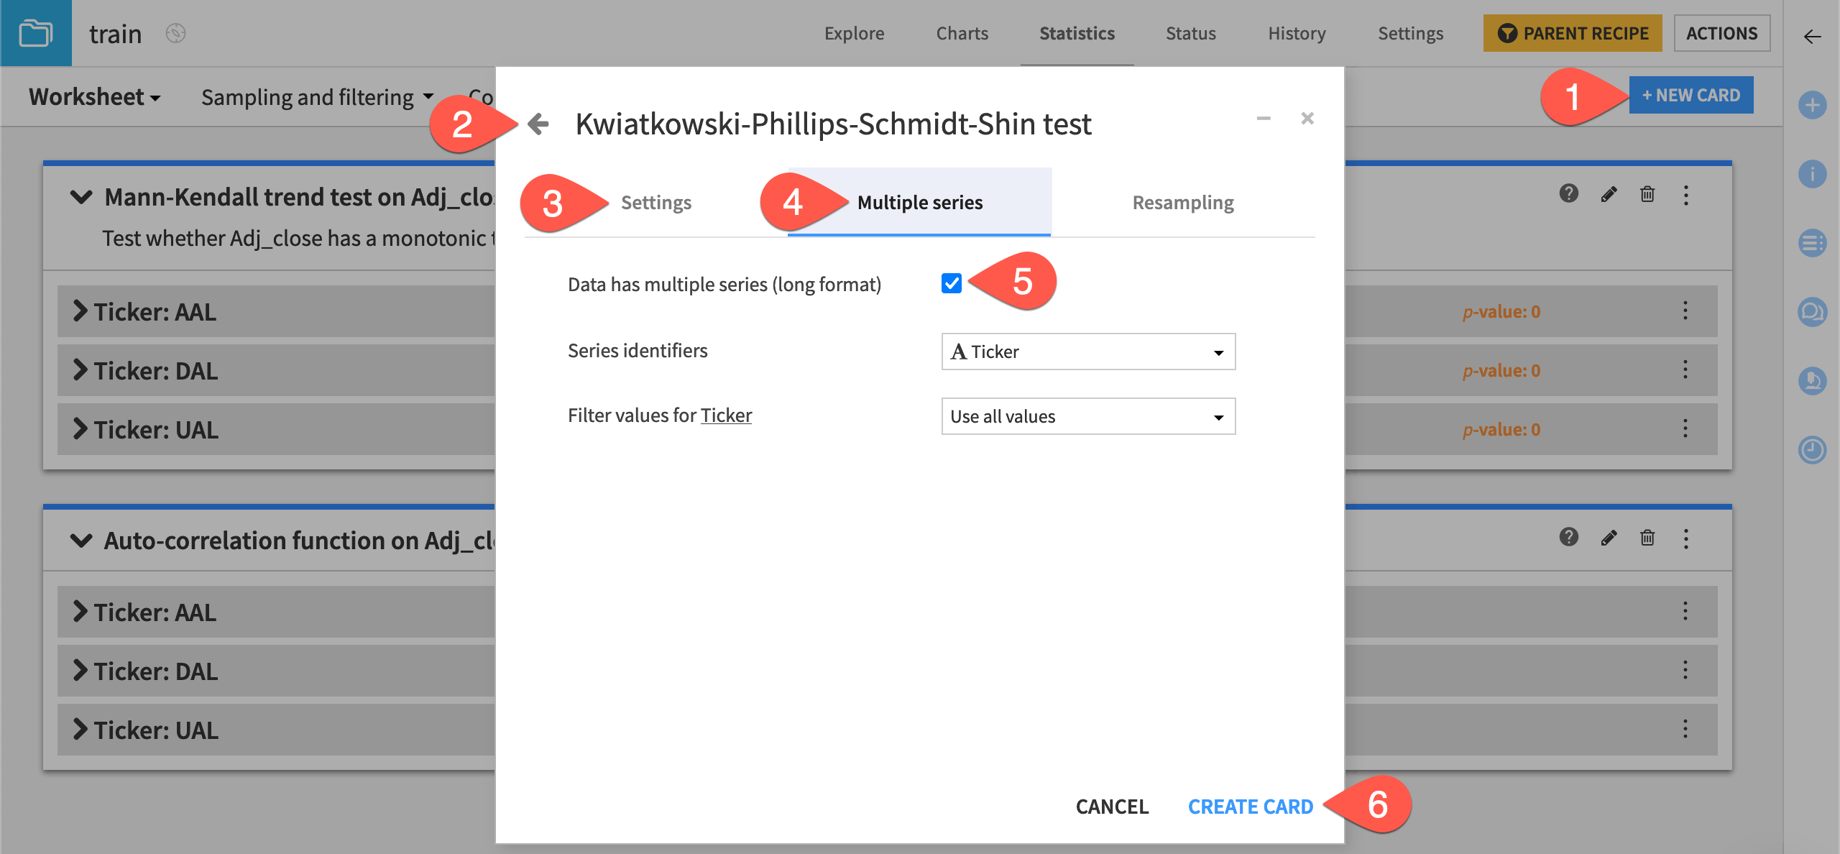Image resolution: width=1840 pixels, height=854 pixels.
Task: Open the menu for Mann-Kendall Ticker AAL row
Action: (1685, 311)
